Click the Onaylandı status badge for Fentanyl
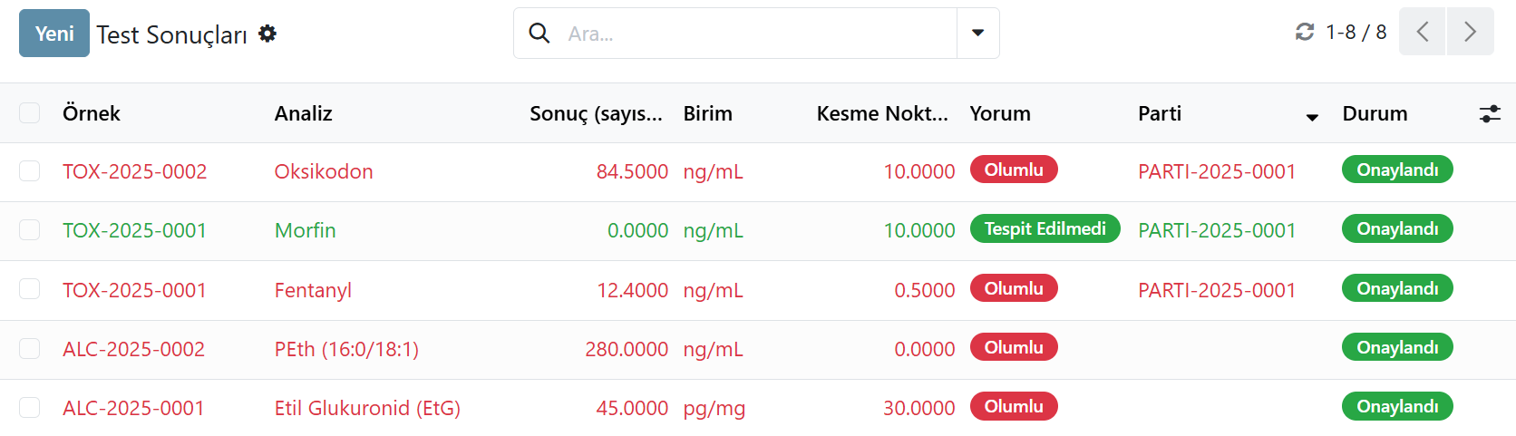This screenshot has height=436, width=1516. 1397,288
